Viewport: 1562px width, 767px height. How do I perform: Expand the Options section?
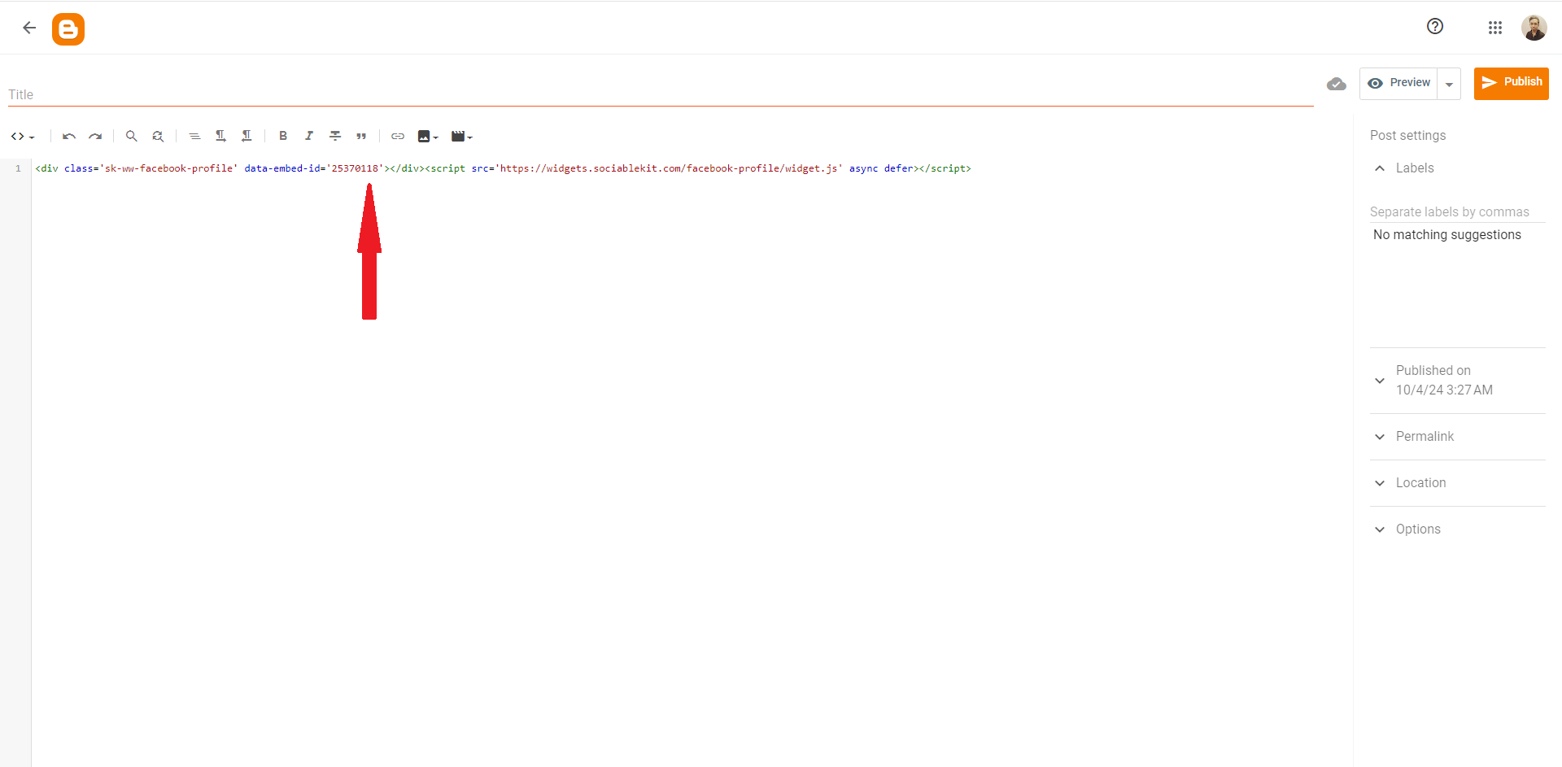point(1457,529)
